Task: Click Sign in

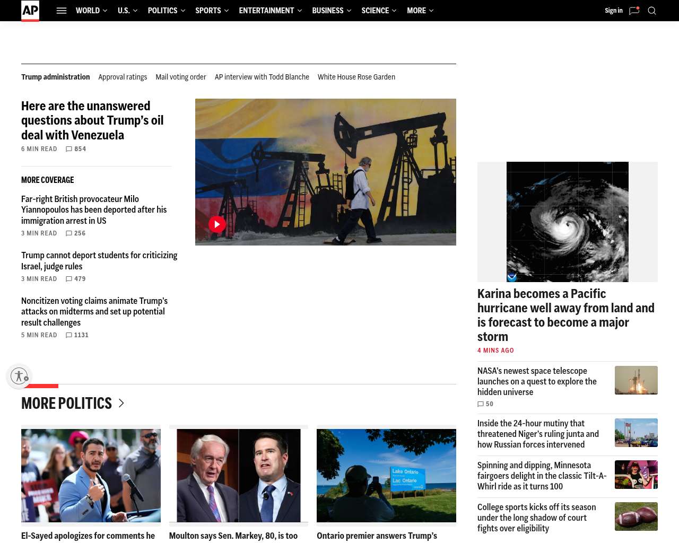Action: [614, 11]
